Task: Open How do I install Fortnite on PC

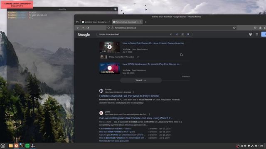Action: point(117,132)
